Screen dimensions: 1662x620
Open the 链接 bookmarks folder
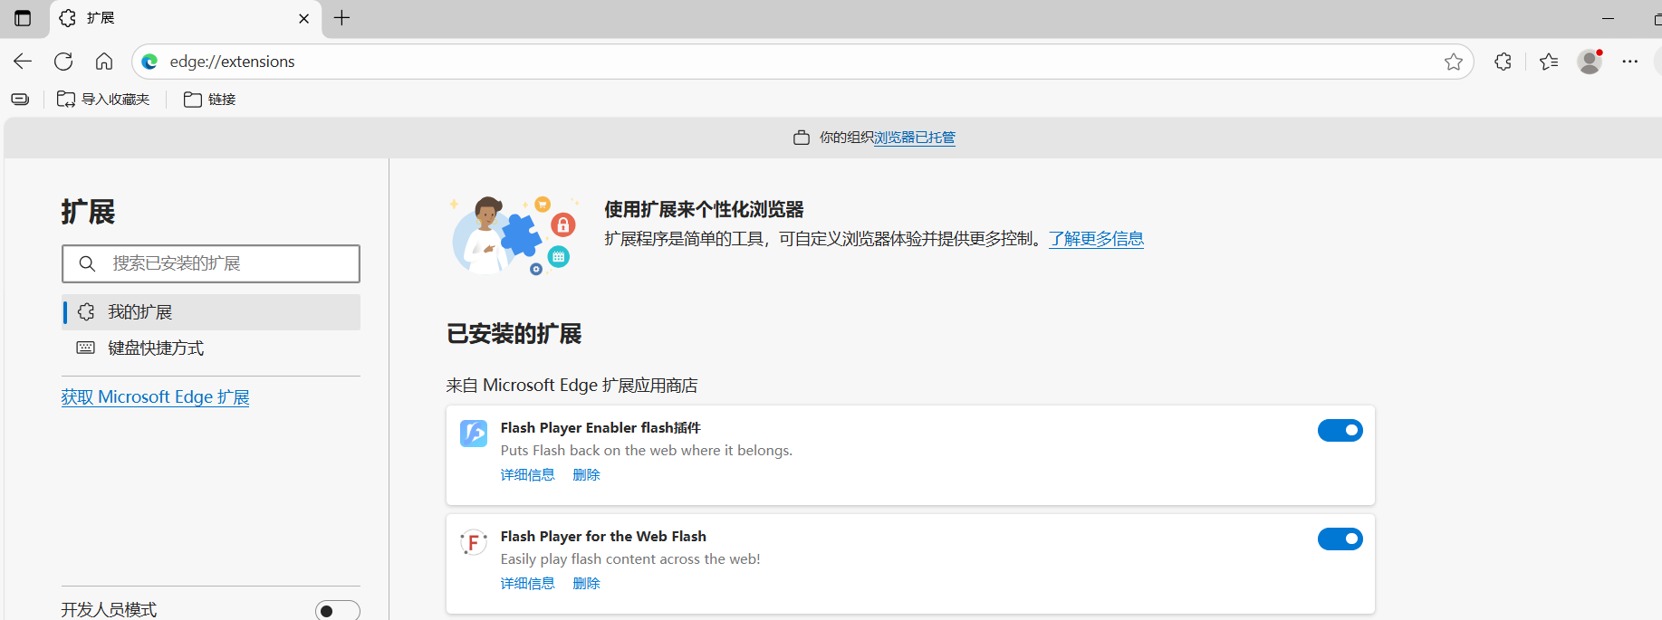[x=210, y=100]
